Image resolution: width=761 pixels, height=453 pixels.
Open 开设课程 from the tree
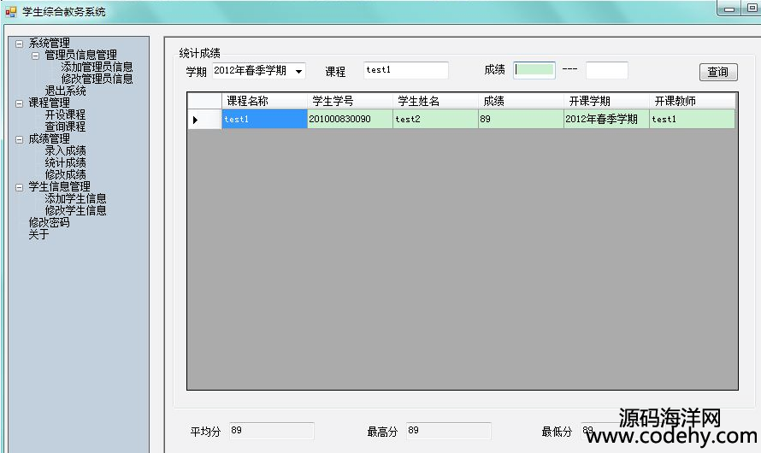pos(66,115)
